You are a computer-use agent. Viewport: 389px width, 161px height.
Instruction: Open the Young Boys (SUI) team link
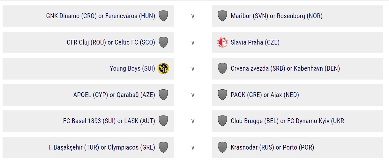pyautogui.click(x=132, y=68)
